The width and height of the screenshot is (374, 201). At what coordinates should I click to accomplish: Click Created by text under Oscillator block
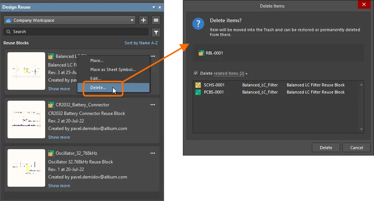(x=88, y=177)
